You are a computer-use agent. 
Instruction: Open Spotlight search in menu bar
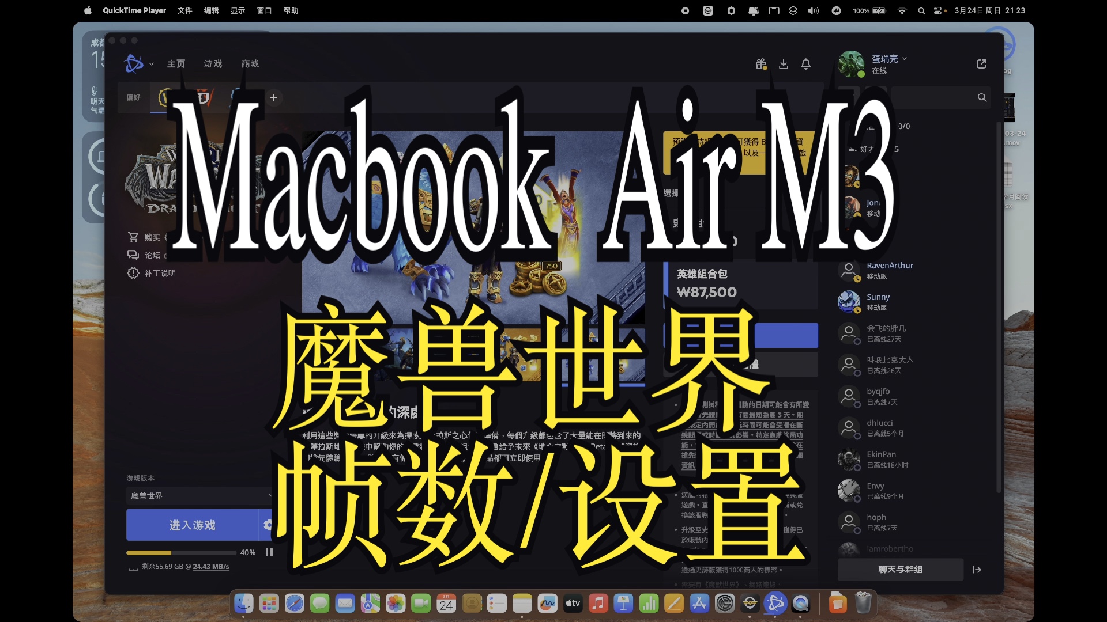point(921,10)
